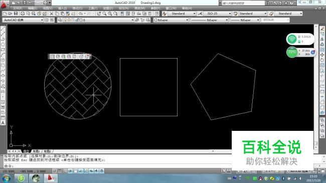Click the Zoom realtime magnifier icon
The width and height of the screenshot is (326, 183).
click(104, 14)
